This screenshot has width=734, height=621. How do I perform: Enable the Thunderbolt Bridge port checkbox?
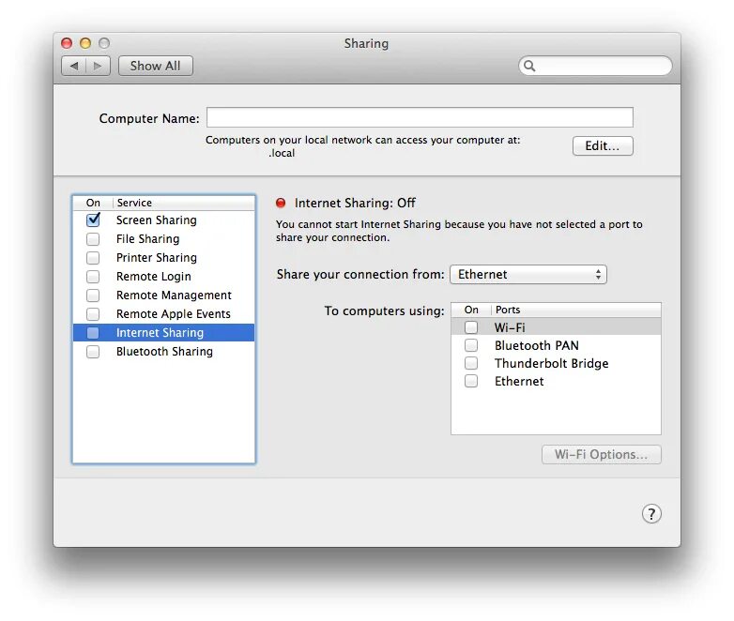pos(471,363)
